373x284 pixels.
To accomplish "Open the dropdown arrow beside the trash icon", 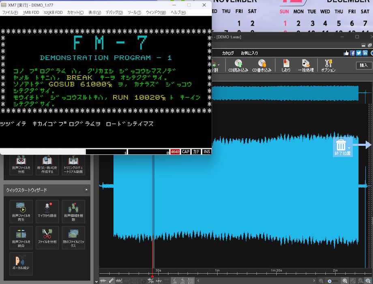I will tap(349, 148).
